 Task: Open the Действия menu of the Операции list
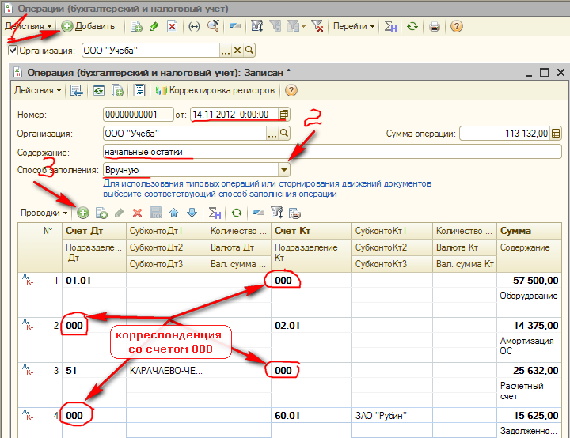tap(28, 27)
